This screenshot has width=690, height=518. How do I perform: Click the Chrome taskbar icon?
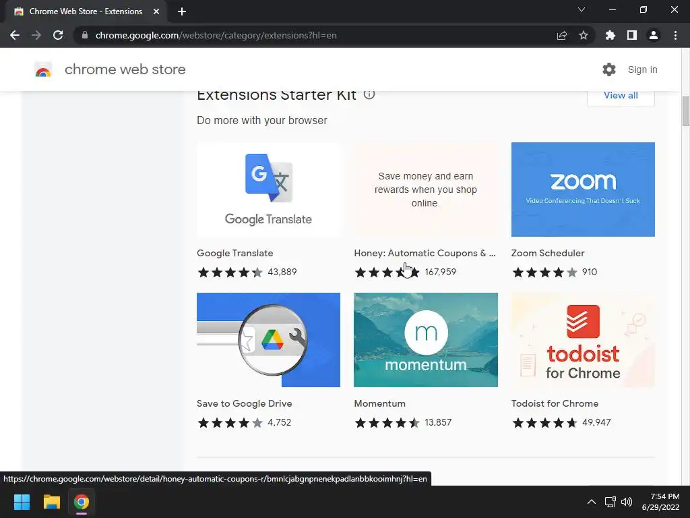tap(82, 502)
